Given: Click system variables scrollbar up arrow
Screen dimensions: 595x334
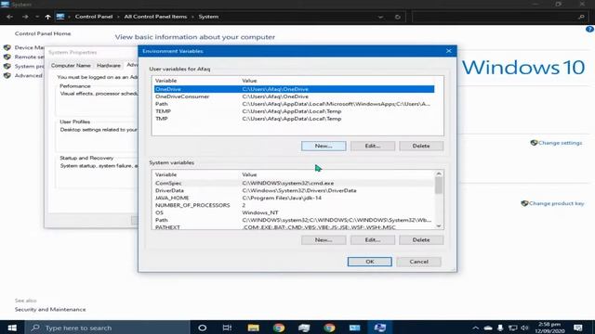Looking at the screenshot, I should pyautogui.click(x=439, y=173).
